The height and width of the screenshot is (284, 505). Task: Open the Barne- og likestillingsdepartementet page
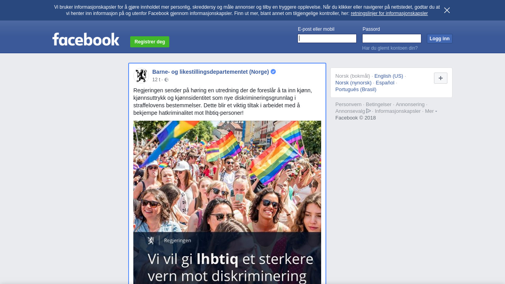211,72
